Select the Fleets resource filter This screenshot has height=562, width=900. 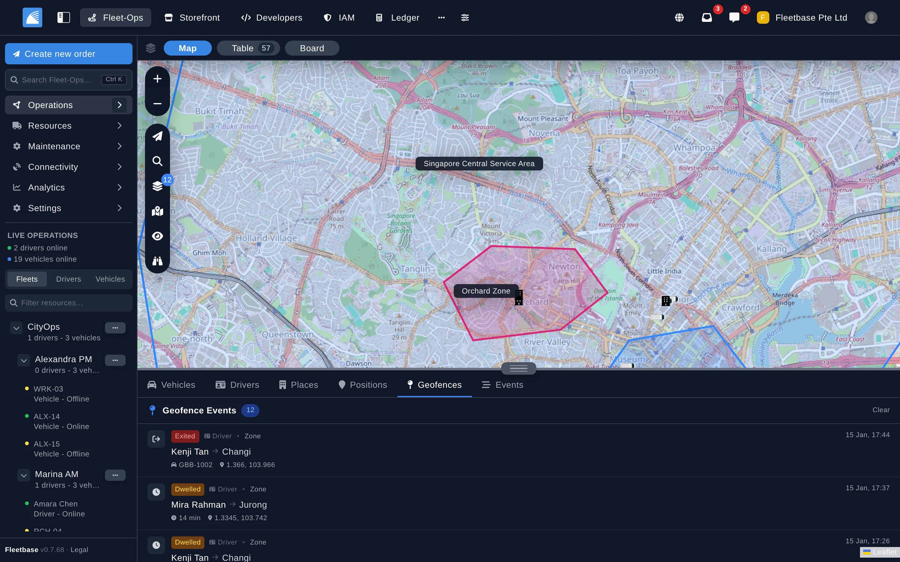coord(27,279)
